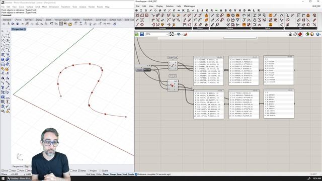Click the blue Save icon on Grasshopper canvas toolbar
This screenshot has height=181, width=322.
142,34
